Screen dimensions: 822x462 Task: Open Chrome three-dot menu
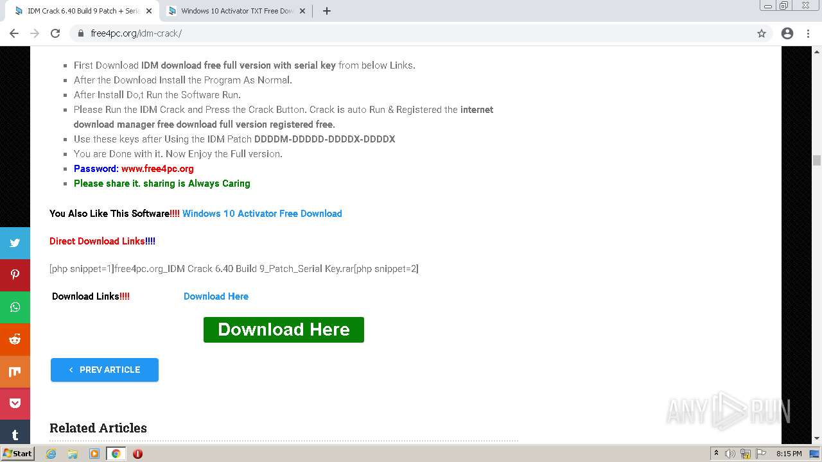pos(808,33)
